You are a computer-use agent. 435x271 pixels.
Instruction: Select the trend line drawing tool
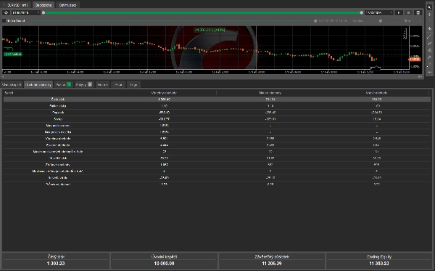tap(429, 36)
